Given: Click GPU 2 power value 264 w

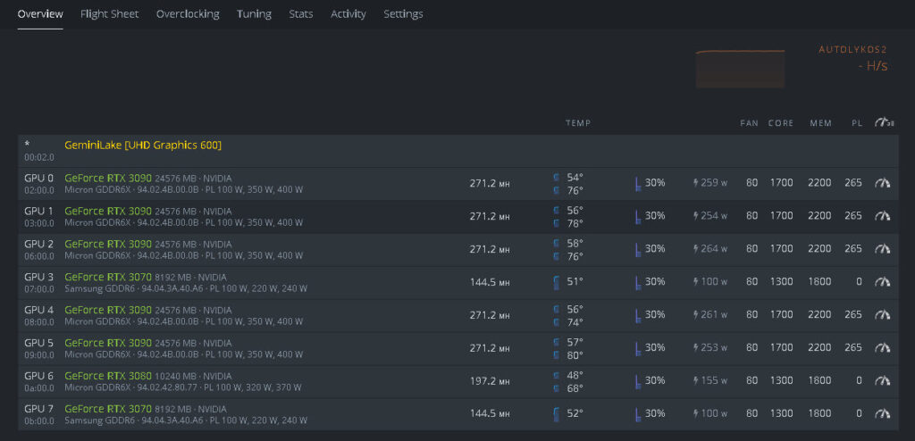Looking at the screenshot, I should coord(714,249).
